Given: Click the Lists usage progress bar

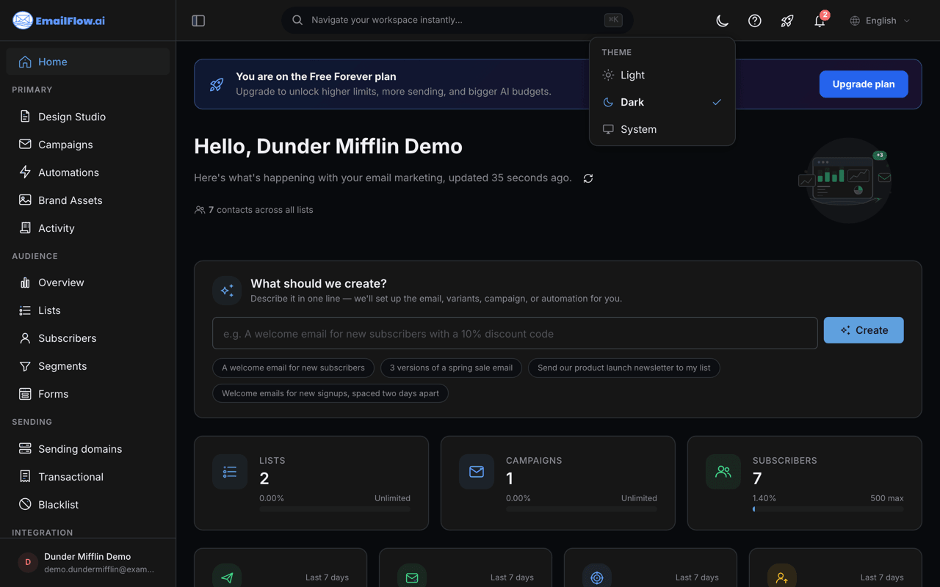Looking at the screenshot, I should 335,509.
